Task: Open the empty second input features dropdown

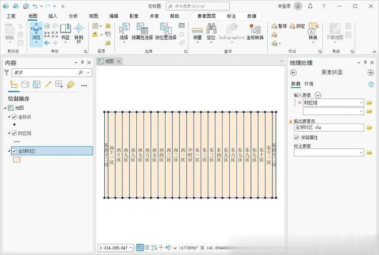Action: coord(361,111)
